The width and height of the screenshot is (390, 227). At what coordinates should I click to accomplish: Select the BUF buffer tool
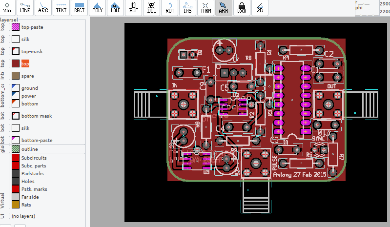(x=134, y=8)
